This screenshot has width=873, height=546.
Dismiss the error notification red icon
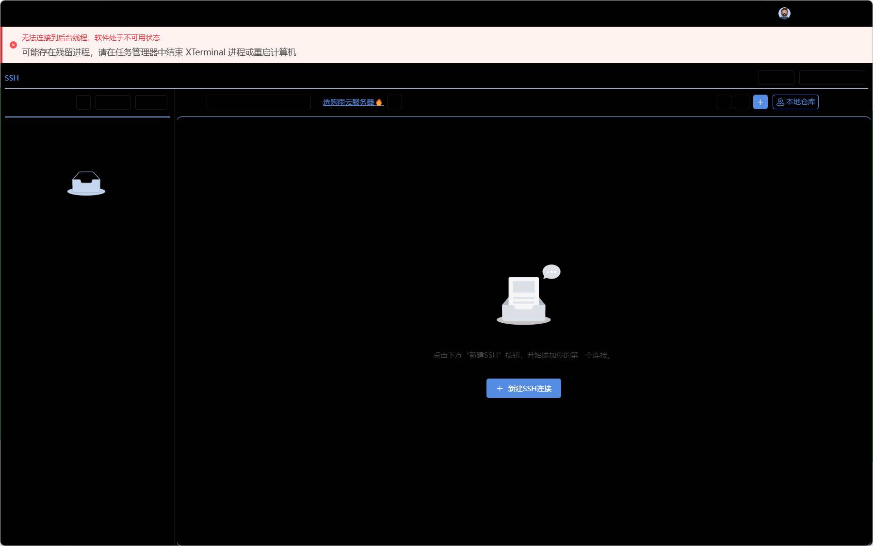14,44
